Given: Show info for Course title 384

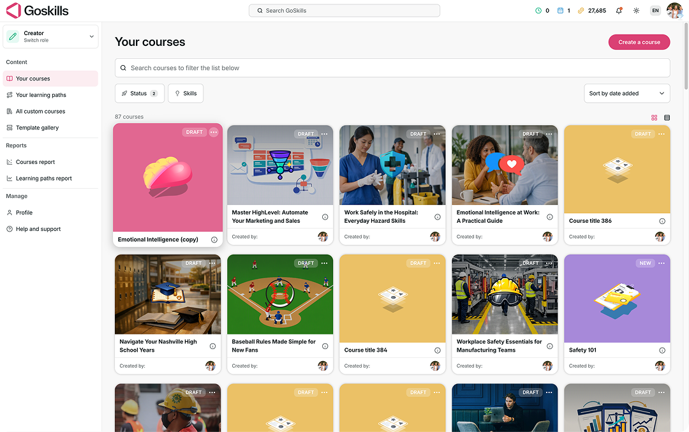Looking at the screenshot, I should coord(438,350).
